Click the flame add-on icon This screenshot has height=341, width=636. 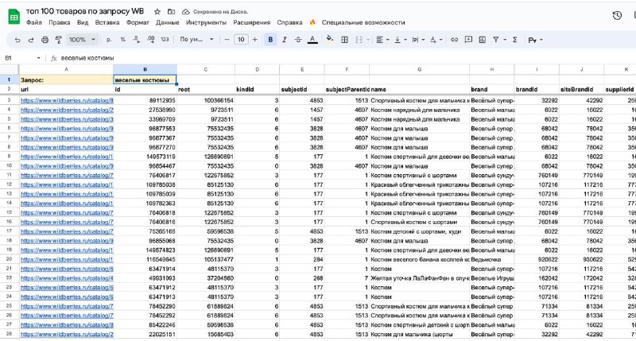click(312, 22)
